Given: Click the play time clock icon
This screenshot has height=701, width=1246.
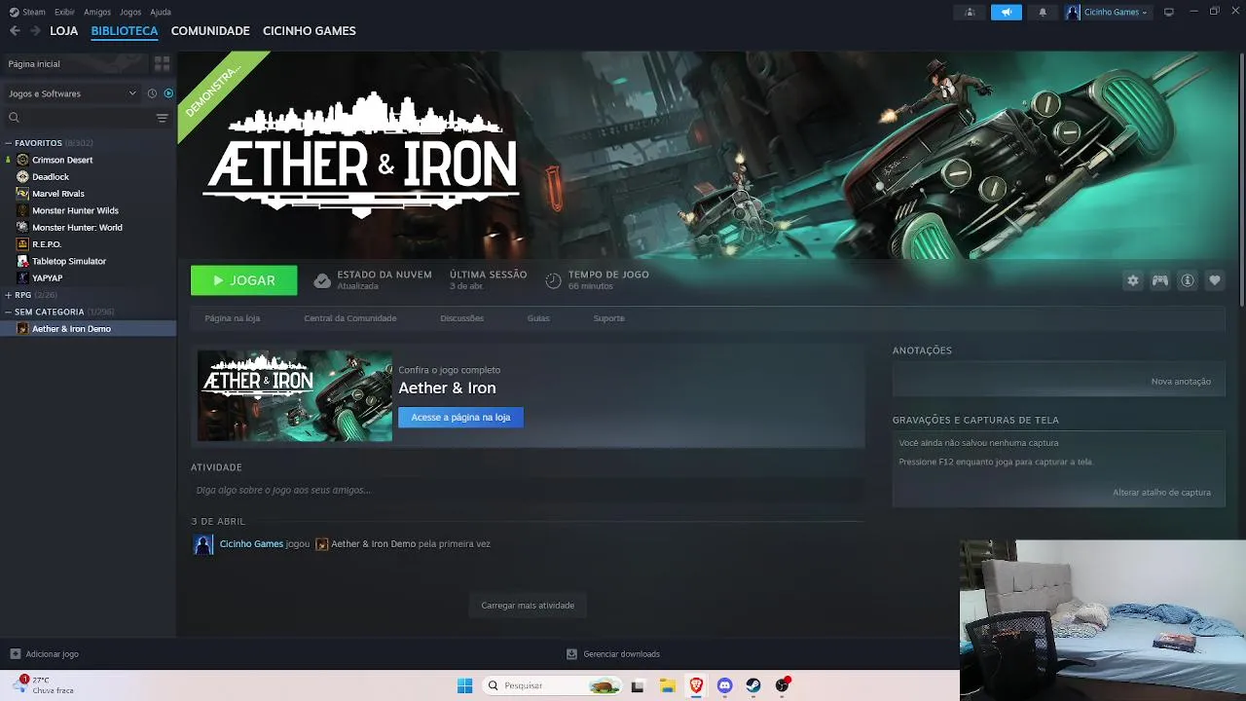Looking at the screenshot, I should (x=553, y=280).
